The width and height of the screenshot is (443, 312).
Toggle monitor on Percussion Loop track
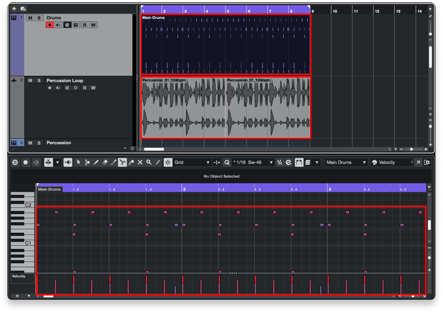(x=58, y=88)
